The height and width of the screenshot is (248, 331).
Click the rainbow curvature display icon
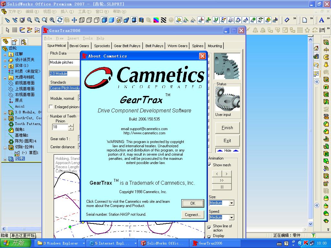coord(156,20)
